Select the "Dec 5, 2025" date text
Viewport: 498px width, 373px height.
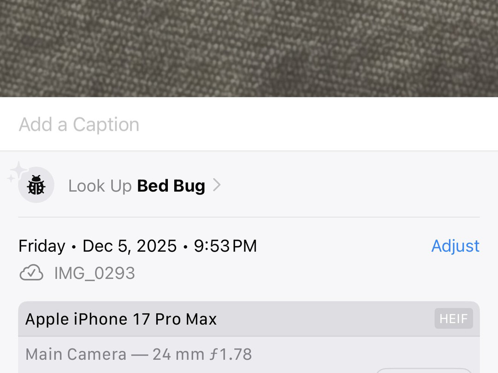click(130, 246)
